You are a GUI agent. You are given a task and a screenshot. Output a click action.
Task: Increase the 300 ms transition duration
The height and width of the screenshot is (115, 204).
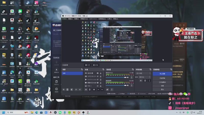click(x=149, y=76)
